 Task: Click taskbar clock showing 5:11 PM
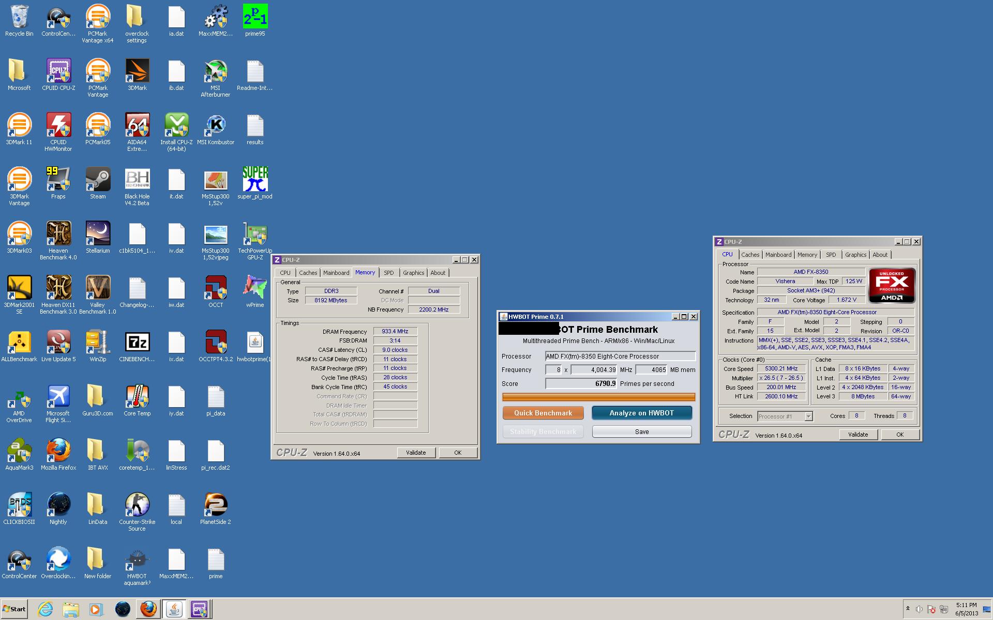coord(966,609)
